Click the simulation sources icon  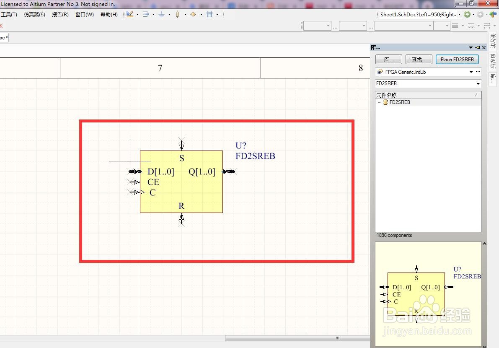tap(193, 14)
